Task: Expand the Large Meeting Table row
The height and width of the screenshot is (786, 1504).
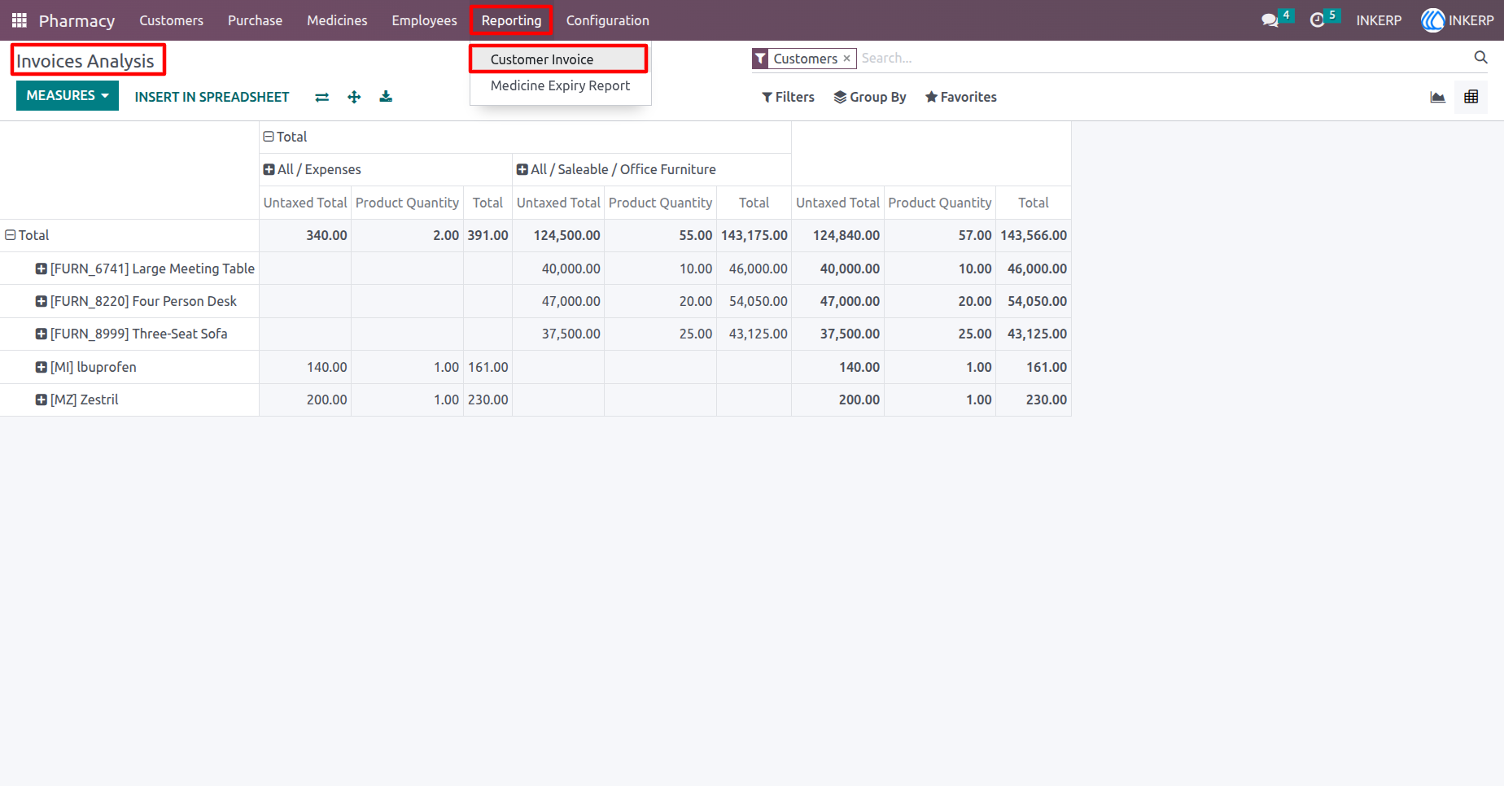Action: pyautogui.click(x=145, y=269)
